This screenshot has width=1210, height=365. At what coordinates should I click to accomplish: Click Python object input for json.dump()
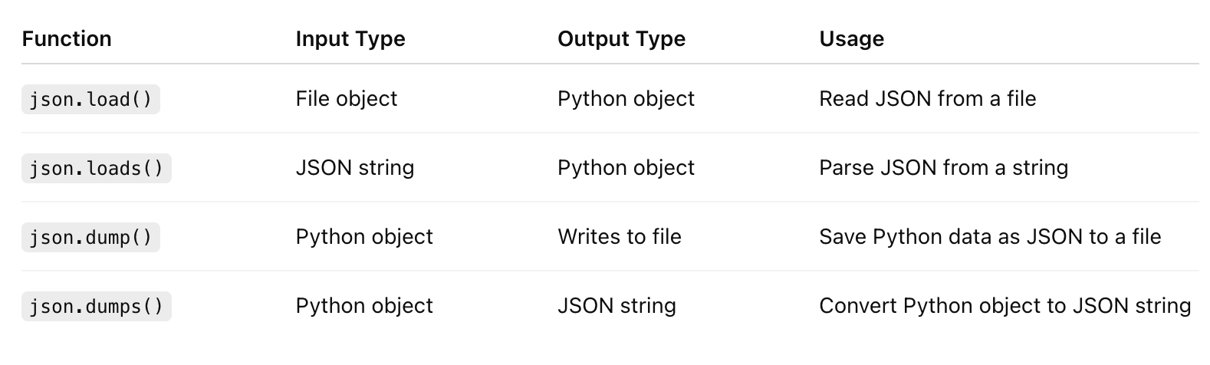pyautogui.click(x=364, y=237)
